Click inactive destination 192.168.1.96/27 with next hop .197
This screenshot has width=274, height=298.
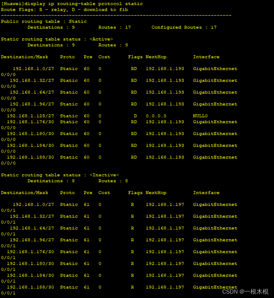click(32, 240)
